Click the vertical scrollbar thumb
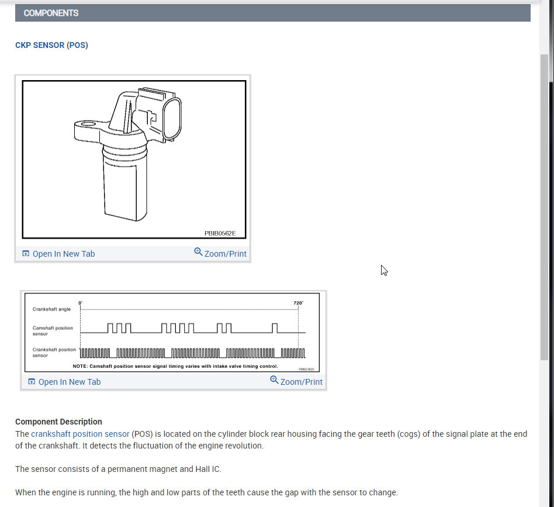The height and width of the screenshot is (507, 554). point(544,207)
